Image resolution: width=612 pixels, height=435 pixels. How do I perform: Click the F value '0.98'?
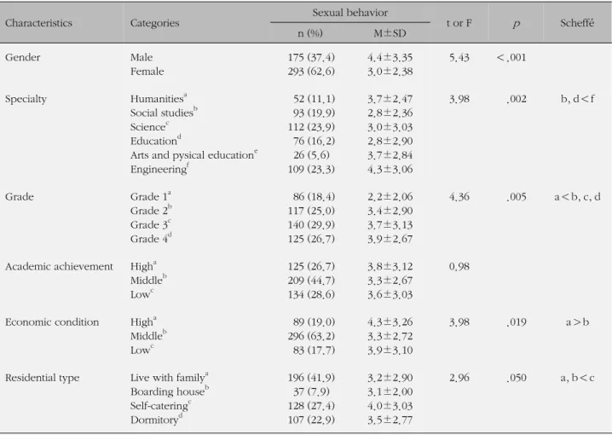pyautogui.click(x=459, y=266)
